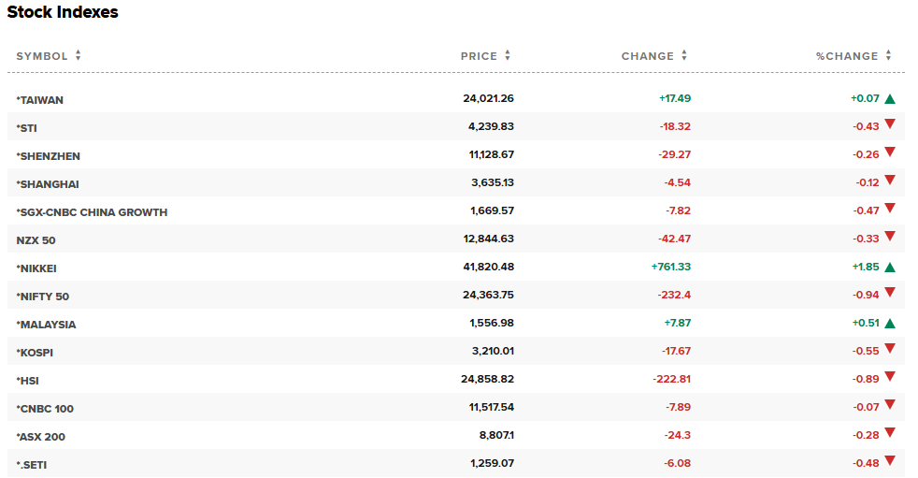Select Taiwan price 24,021.26
This screenshot has width=918, height=478.
488,98
